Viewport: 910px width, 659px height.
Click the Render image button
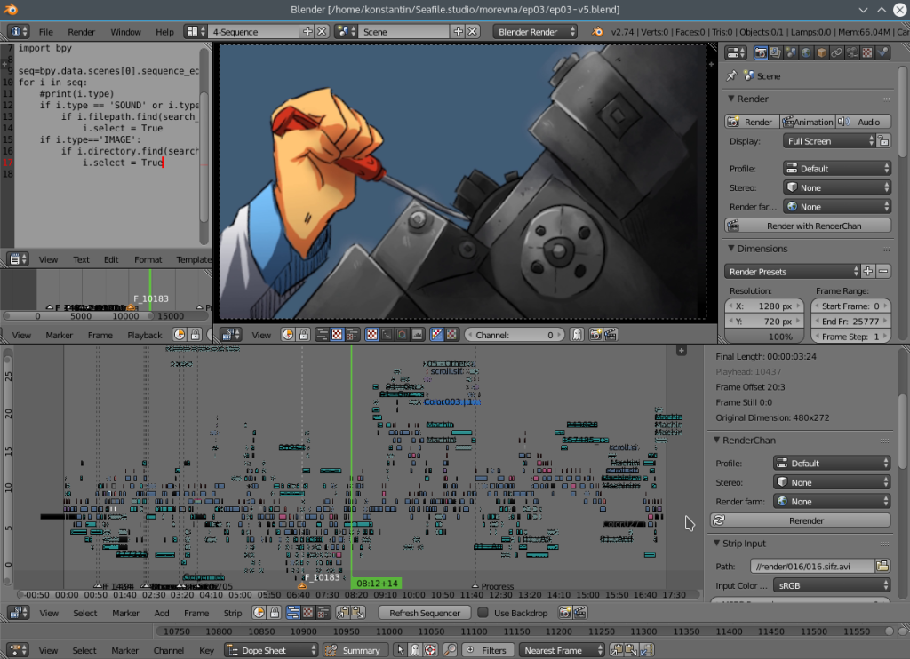tap(752, 122)
